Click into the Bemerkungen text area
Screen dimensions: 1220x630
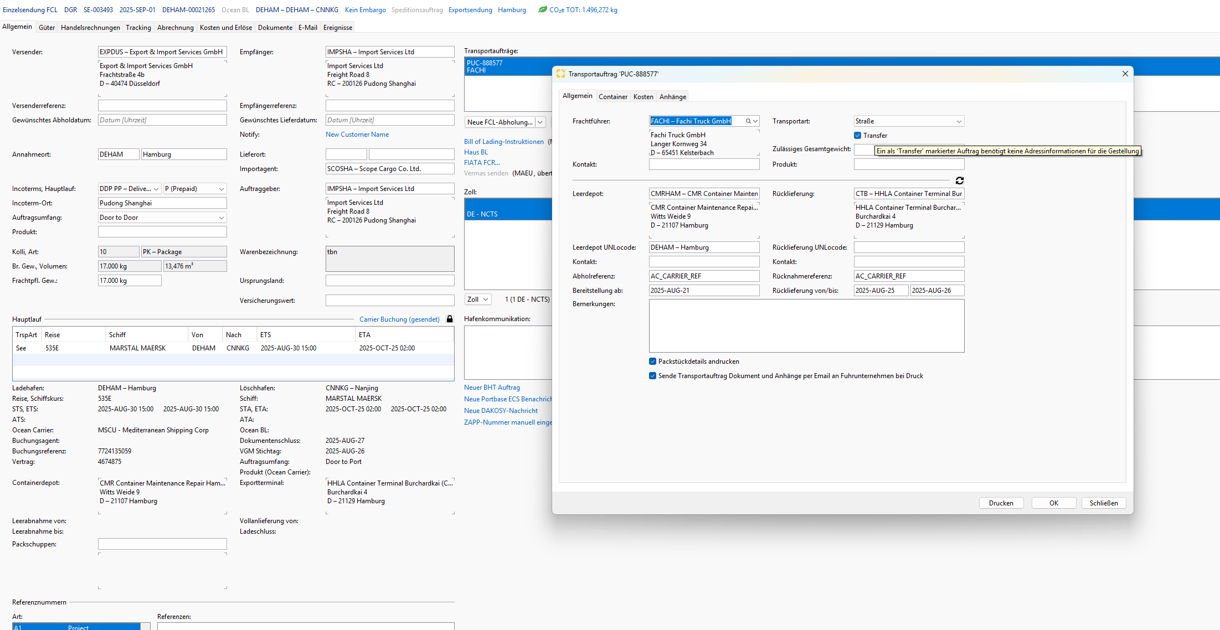point(806,326)
